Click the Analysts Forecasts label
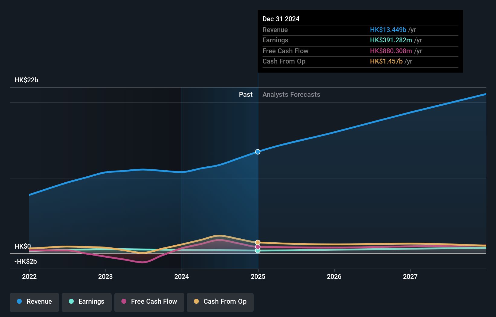This screenshot has width=496, height=317. [x=291, y=95]
